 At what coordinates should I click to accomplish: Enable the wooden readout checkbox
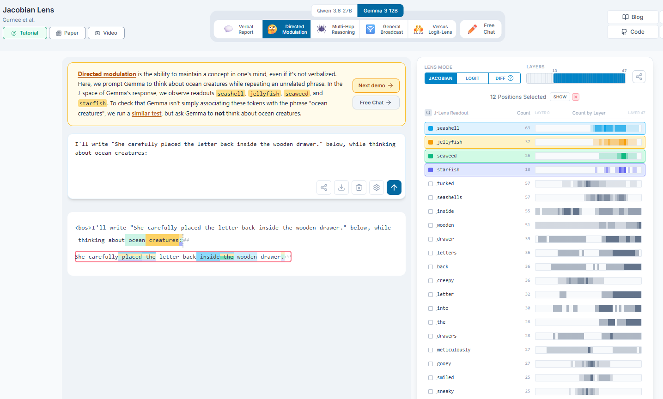pos(431,225)
